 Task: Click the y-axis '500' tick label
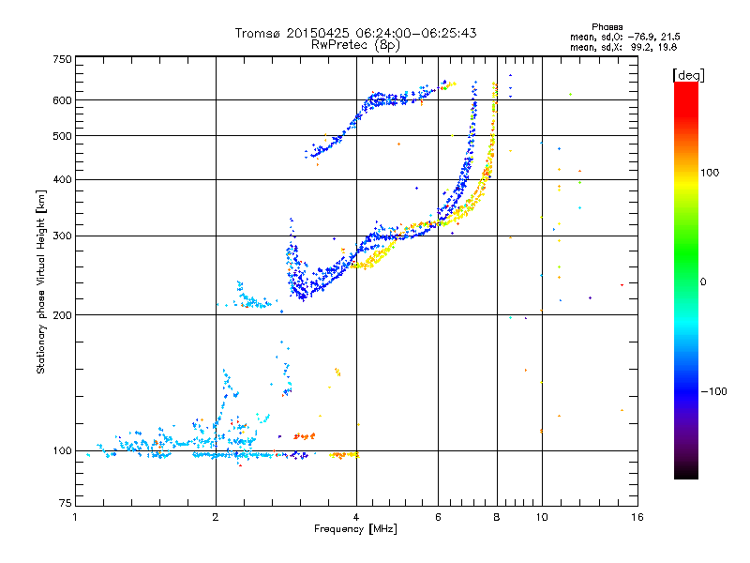click(x=63, y=136)
